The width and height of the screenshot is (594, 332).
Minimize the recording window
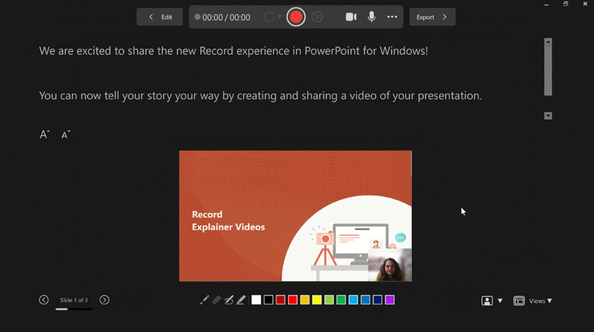[x=546, y=4]
